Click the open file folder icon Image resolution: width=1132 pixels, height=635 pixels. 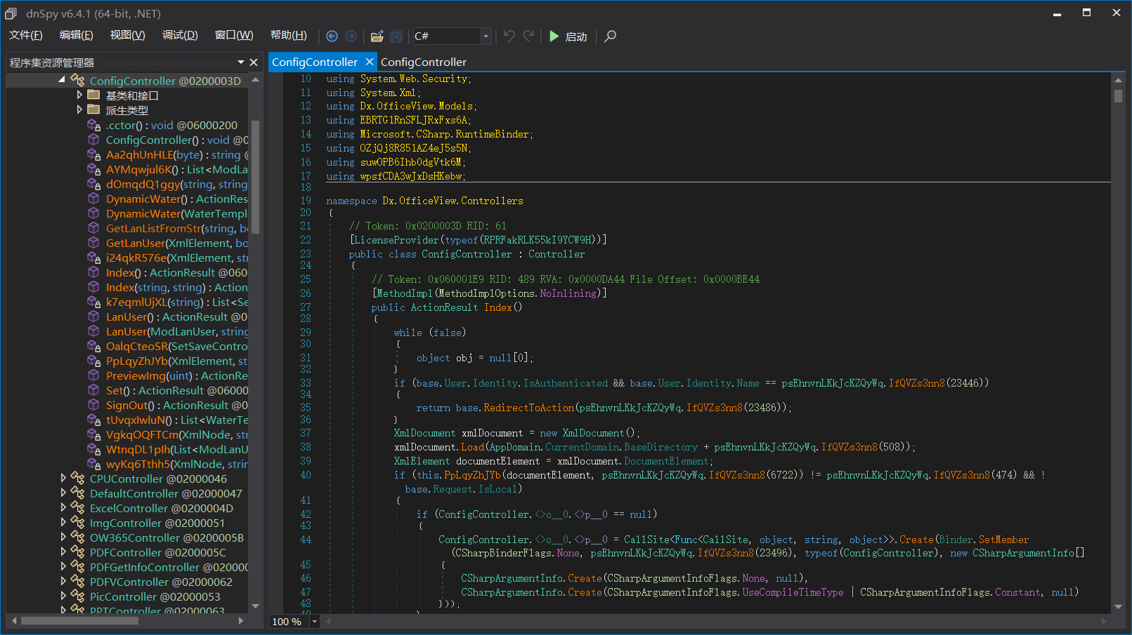377,36
